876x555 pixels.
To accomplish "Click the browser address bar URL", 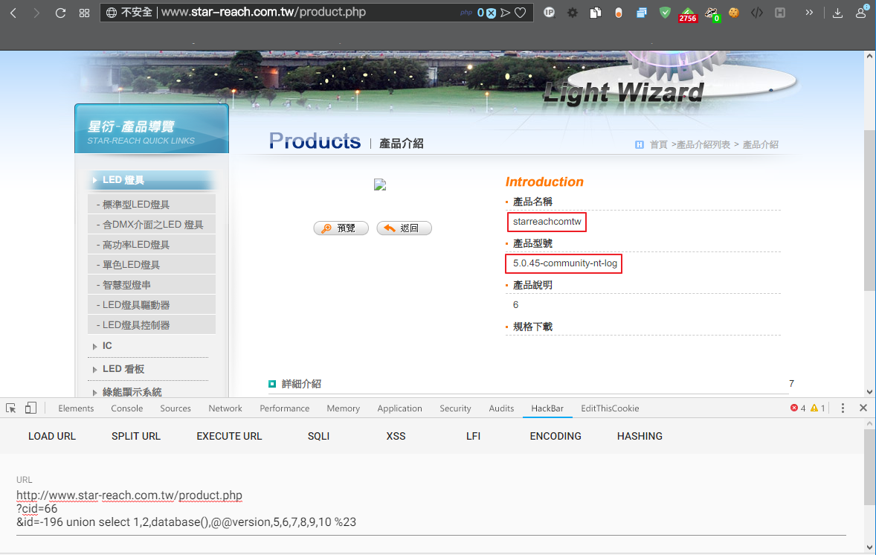I will coord(263,13).
